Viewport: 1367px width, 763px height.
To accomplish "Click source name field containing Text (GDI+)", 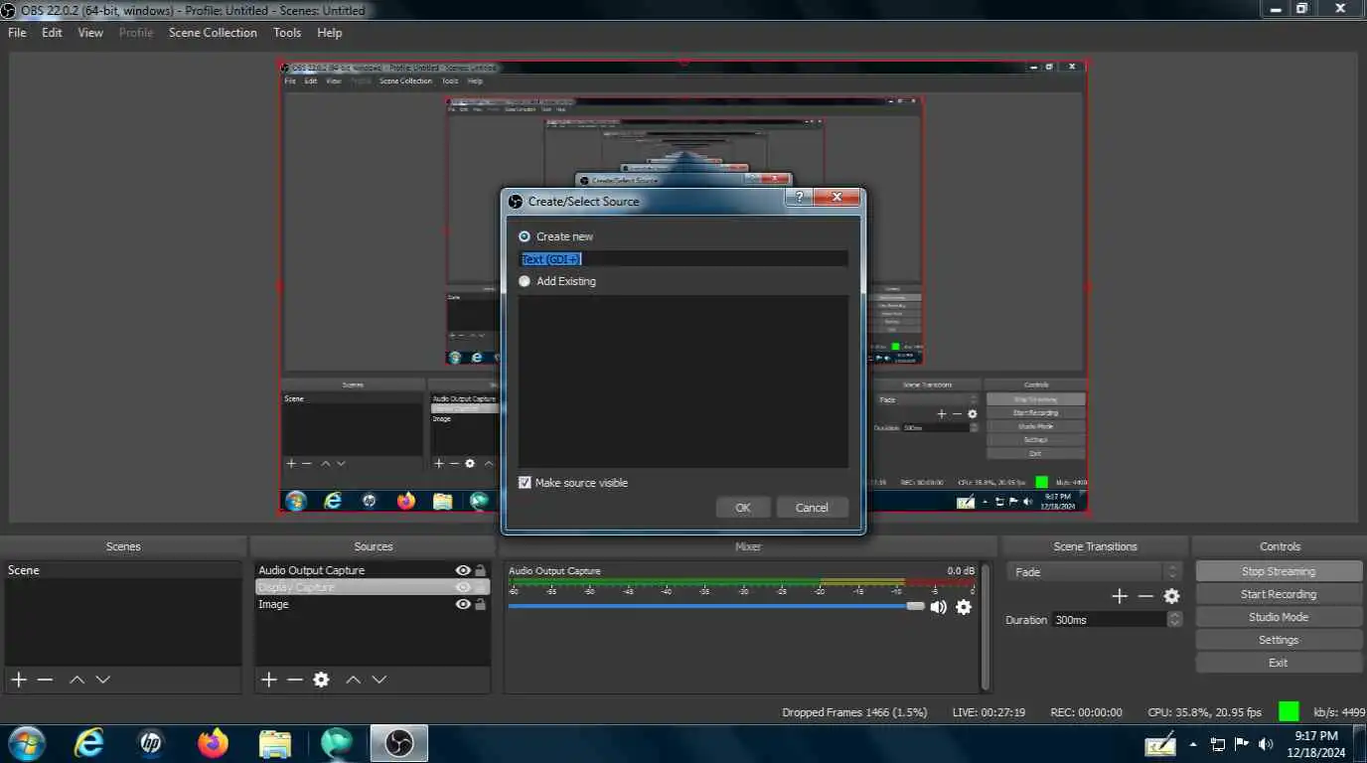I will click(684, 258).
